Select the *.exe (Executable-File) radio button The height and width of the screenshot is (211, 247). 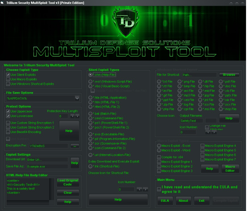point(90,134)
